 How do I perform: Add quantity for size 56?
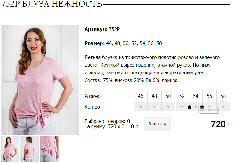tap(209, 106)
